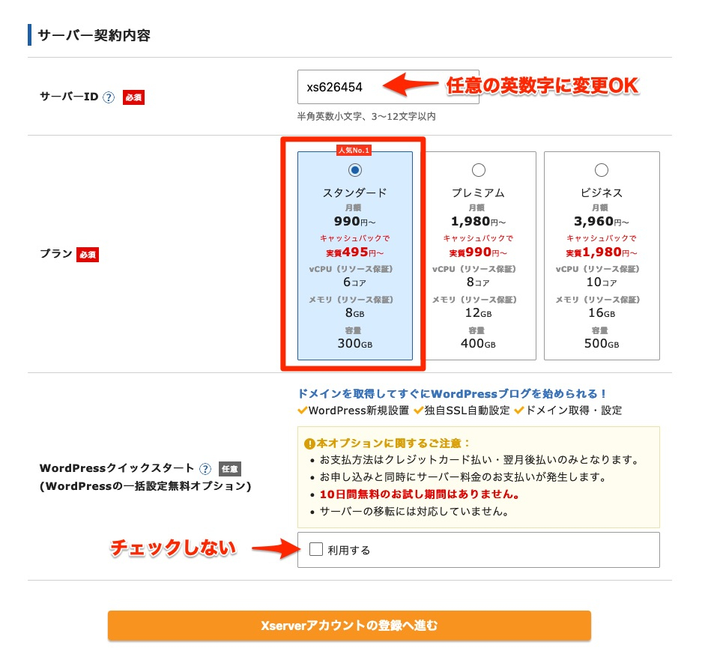Click the 990円~ monthly price
This screenshot has height=666, width=702.
(354, 222)
